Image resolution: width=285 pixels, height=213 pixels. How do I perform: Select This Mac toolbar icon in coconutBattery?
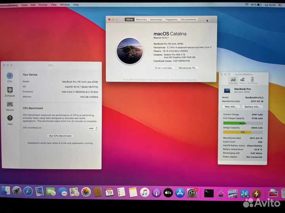click(233, 80)
